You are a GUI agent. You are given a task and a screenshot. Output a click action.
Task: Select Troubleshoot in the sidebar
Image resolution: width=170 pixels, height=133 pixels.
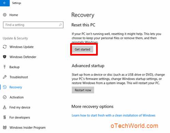pos(19,77)
